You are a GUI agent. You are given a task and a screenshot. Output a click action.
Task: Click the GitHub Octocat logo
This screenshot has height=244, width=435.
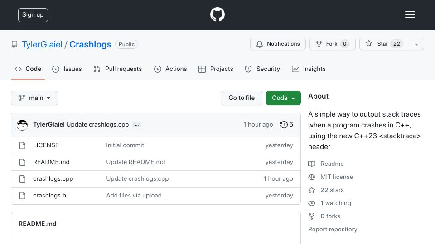(x=217, y=14)
